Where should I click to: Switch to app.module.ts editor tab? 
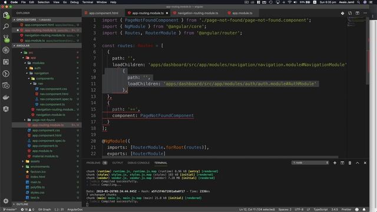[x=242, y=13]
